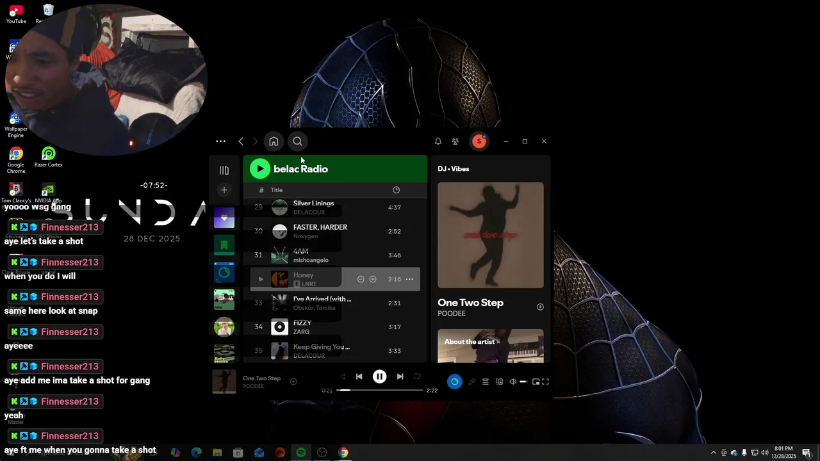
Task: Open POODEE artist link in right panel
Action: 452,314
